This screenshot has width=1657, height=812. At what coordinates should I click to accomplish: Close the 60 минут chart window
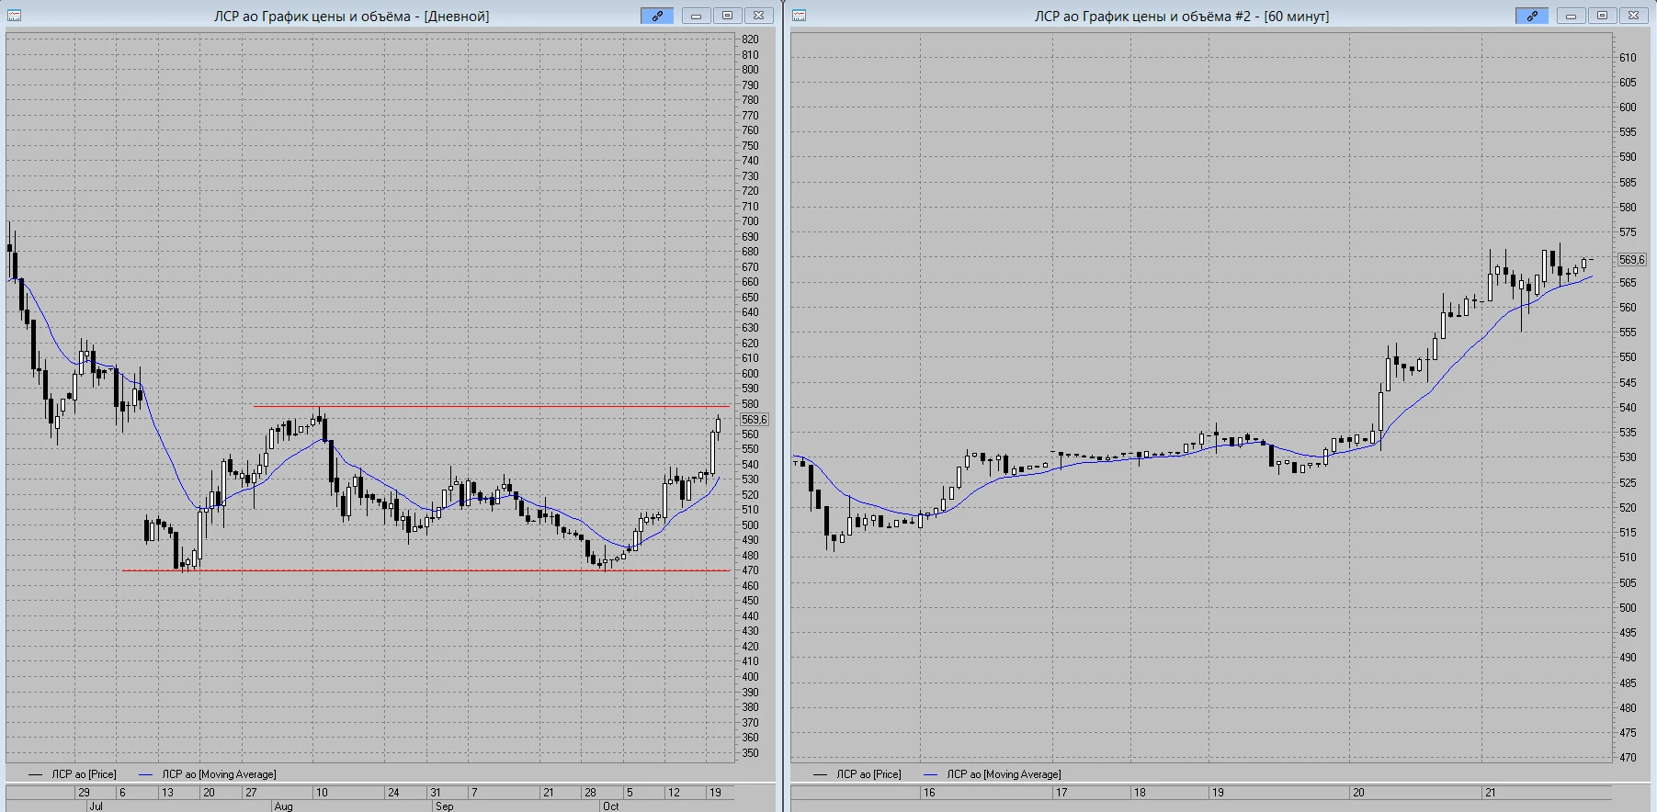1633,16
